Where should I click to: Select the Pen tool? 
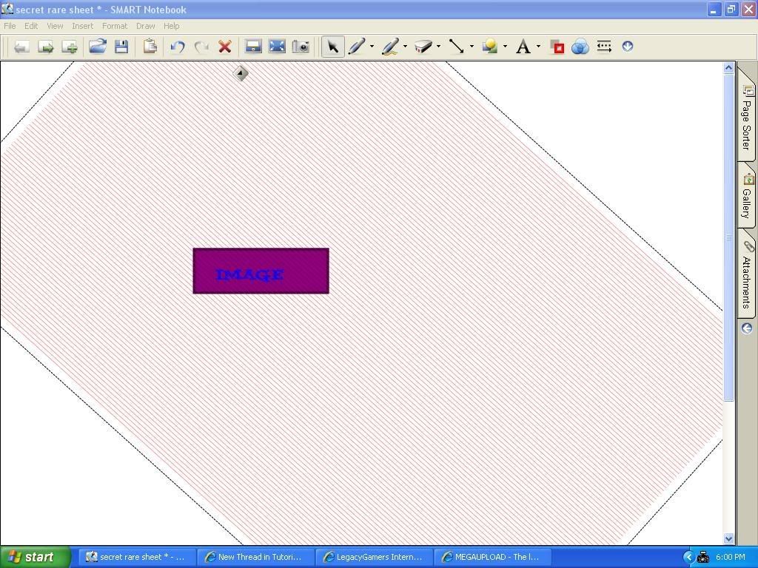(x=358, y=47)
